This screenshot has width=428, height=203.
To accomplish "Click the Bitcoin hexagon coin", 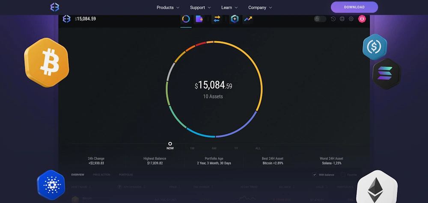I will 46,62.
